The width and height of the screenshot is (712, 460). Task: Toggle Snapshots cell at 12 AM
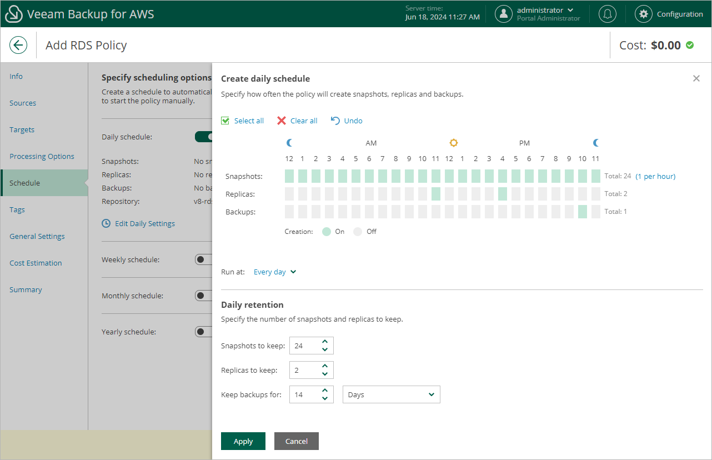tap(289, 176)
